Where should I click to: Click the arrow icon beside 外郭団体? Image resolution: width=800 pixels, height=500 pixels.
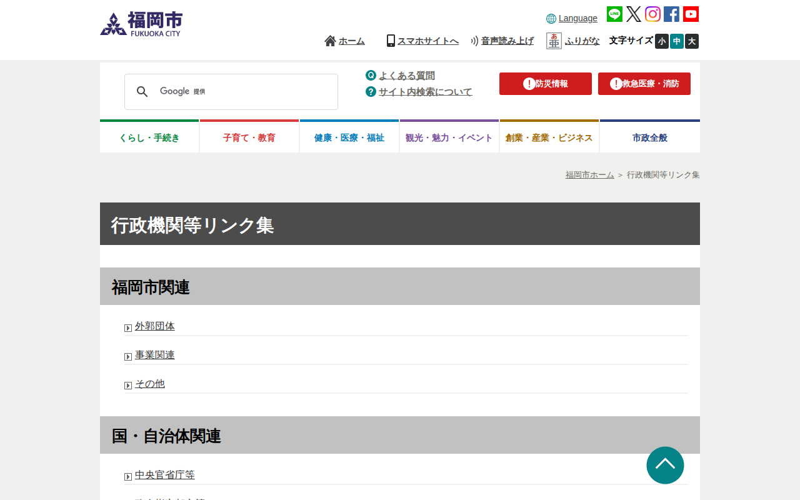click(128, 328)
